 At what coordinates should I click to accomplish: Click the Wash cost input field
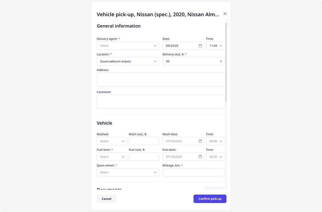pos(144,141)
